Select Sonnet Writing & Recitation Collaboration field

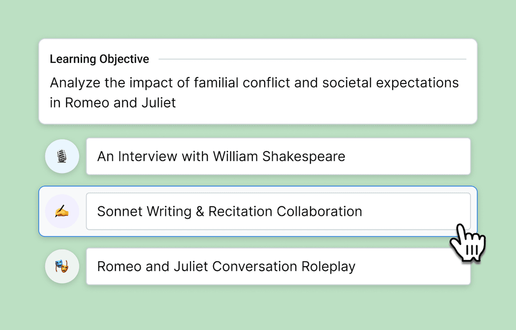tap(278, 211)
